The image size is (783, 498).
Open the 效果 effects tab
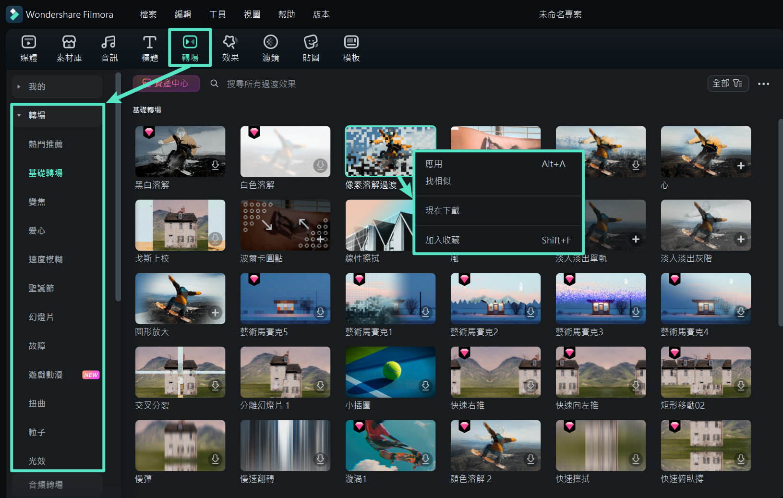pyautogui.click(x=230, y=49)
